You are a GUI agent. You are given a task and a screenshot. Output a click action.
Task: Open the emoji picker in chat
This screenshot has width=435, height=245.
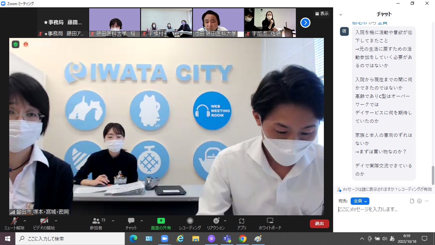[419, 201]
